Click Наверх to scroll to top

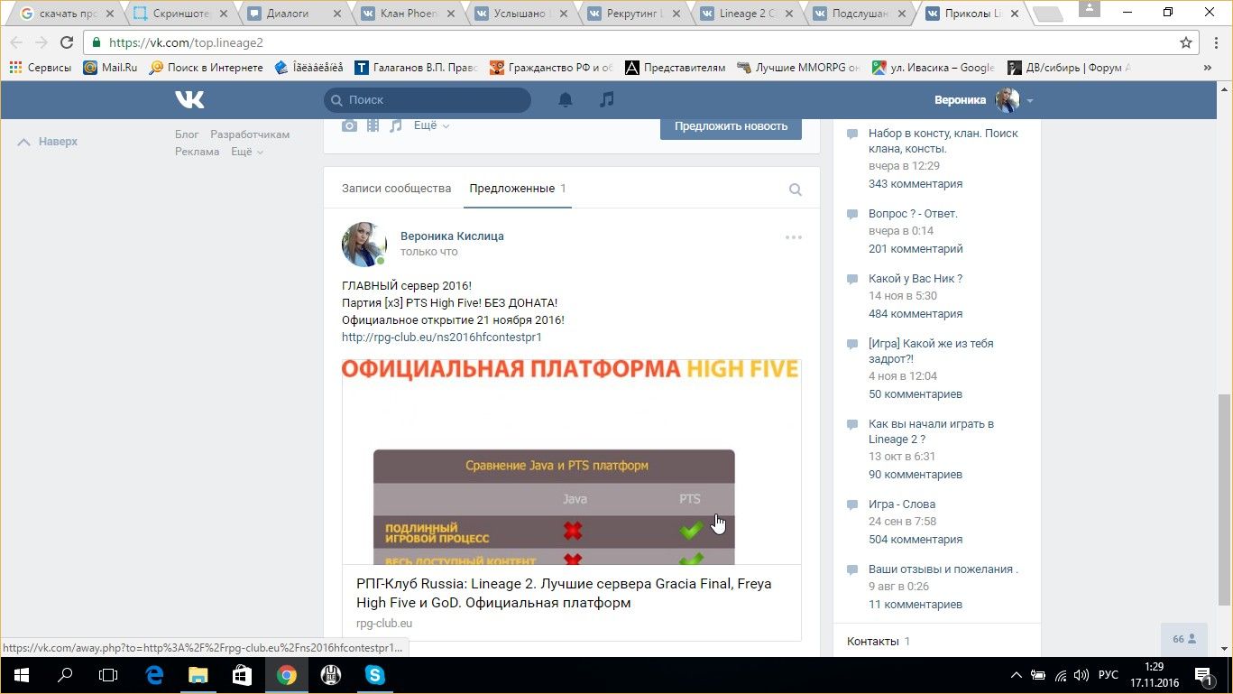coord(49,142)
